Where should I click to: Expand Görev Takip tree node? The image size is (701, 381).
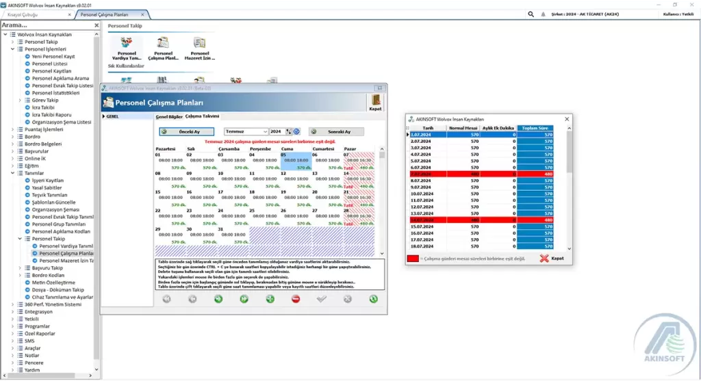pos(20,101)
